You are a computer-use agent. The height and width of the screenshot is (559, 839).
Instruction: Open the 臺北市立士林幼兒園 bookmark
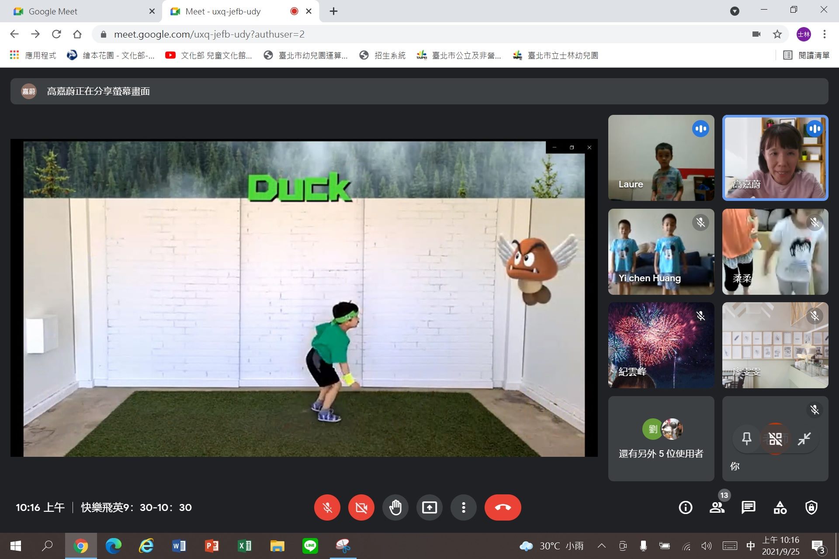pos(556,55)
